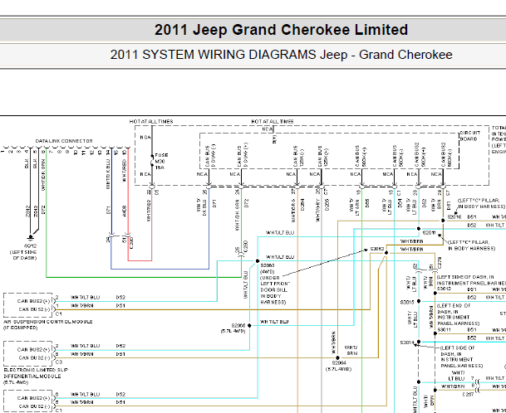
Task: Click the "CAN BUS 500K(+)" pin label
Action: pyautogui.click(x=361, y=157)
